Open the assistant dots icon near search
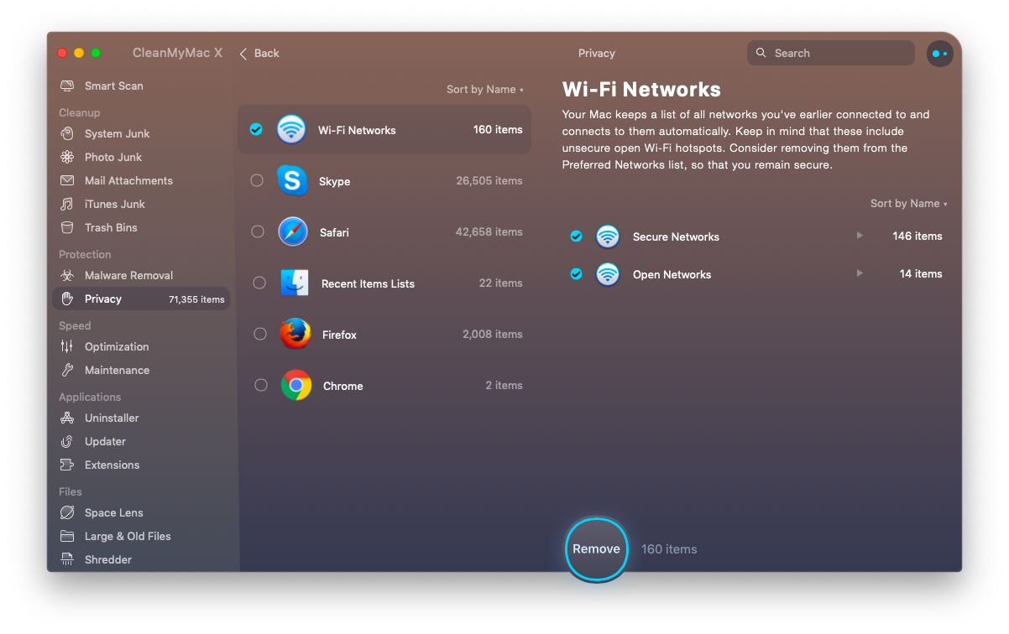Screen dimensions: 1009x634 click(x=939, y=53)
